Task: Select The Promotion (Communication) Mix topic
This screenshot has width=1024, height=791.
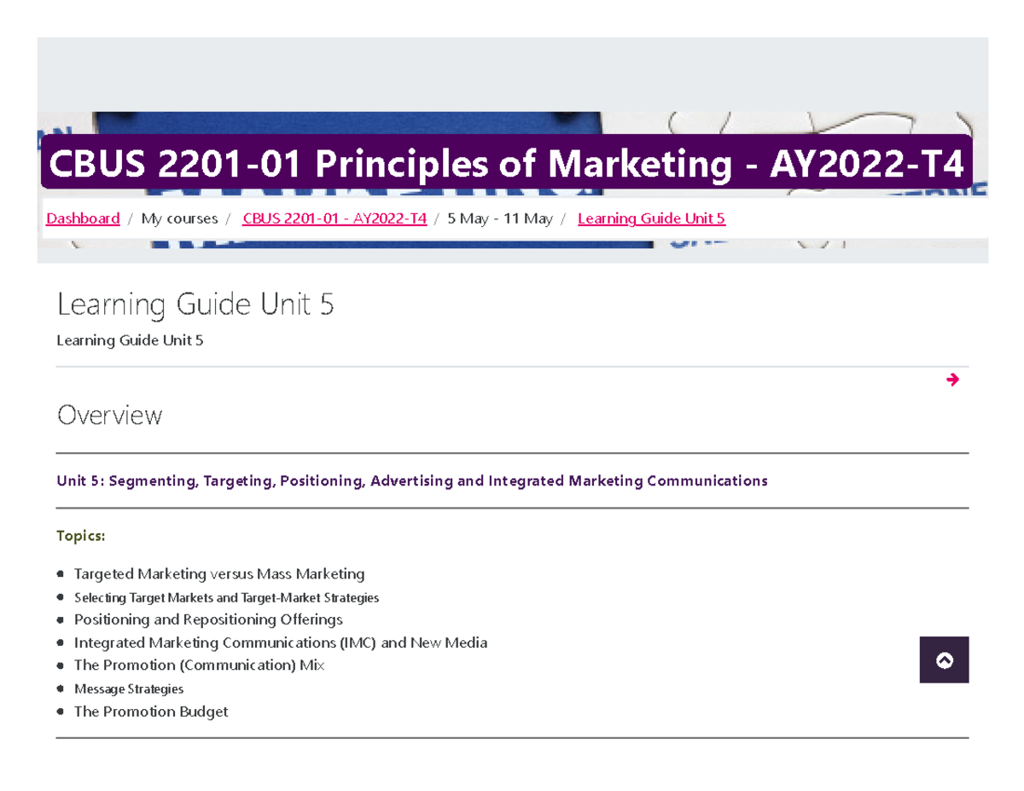Action: [x=200, y=665]
